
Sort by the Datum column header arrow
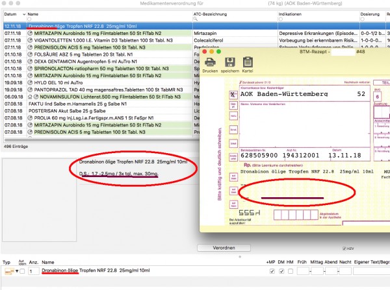[x=24, y=14]
